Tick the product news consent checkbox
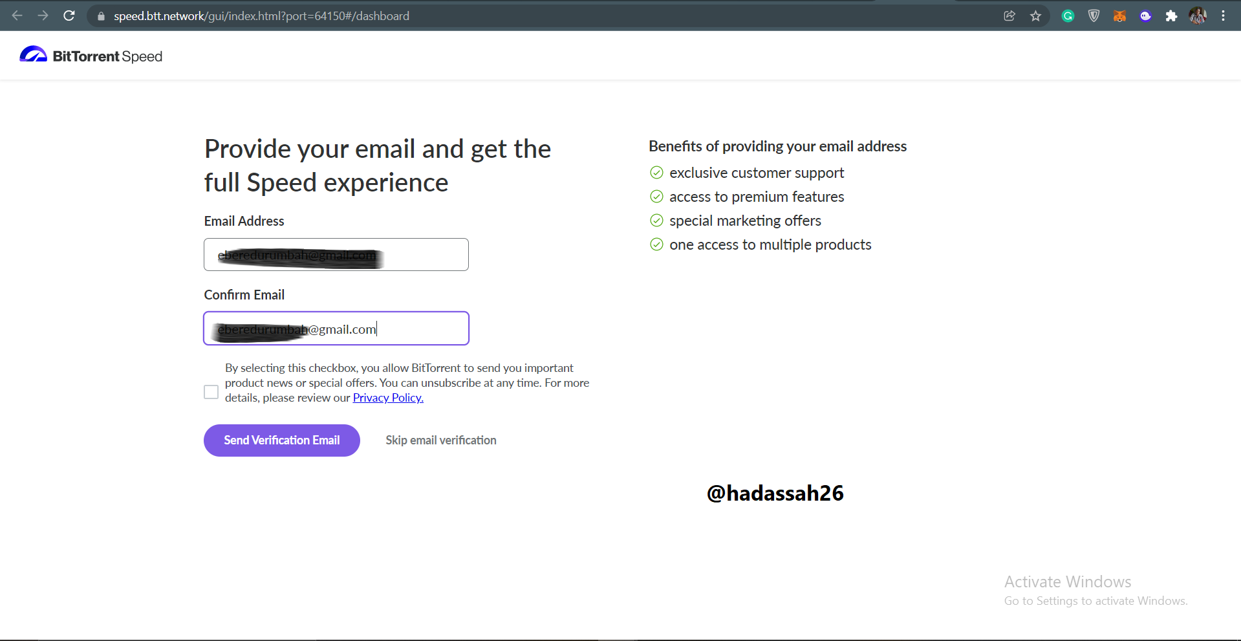This screenshot has width=1241, height=641. pyautogui.click(x=211, y=392)
